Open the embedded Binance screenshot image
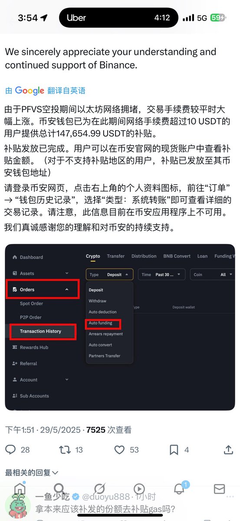This screenshot has height=521, width=240. (x=120, y=327)
